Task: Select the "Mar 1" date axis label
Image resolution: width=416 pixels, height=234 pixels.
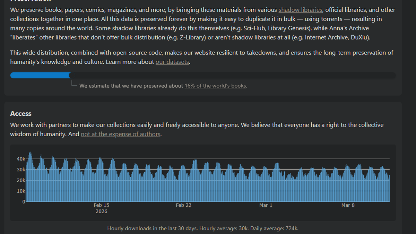Action: coord(266,205)
